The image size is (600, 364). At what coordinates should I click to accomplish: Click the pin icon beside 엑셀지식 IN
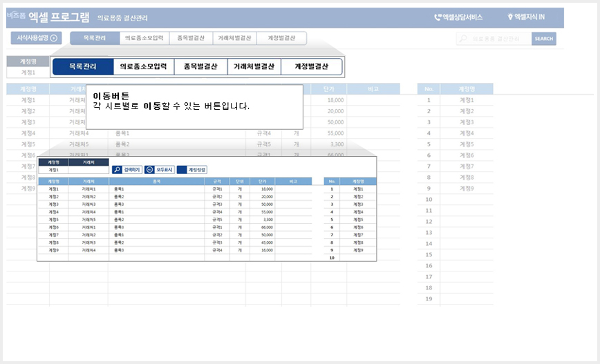pyautogui.click(x=510, y=17)
